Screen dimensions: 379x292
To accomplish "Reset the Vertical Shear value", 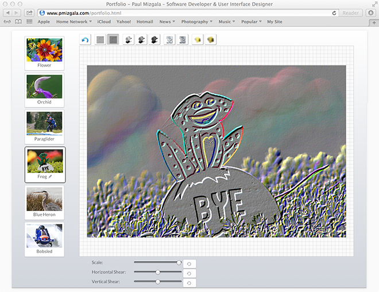I will point(189,283).
